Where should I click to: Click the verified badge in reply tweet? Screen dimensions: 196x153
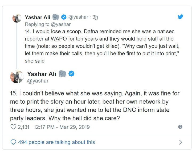click(64, 17)
